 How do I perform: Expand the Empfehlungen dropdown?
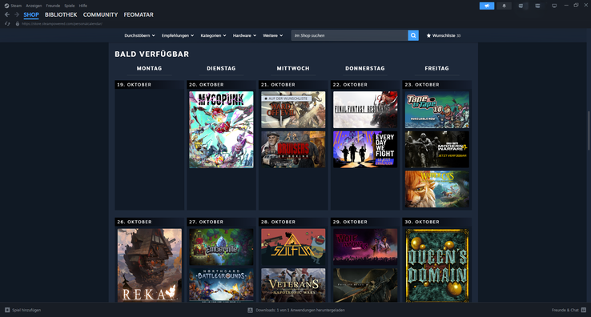tap(178, 35)
